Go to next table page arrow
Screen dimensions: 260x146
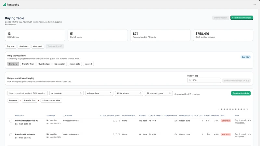(x=247, y=109)
